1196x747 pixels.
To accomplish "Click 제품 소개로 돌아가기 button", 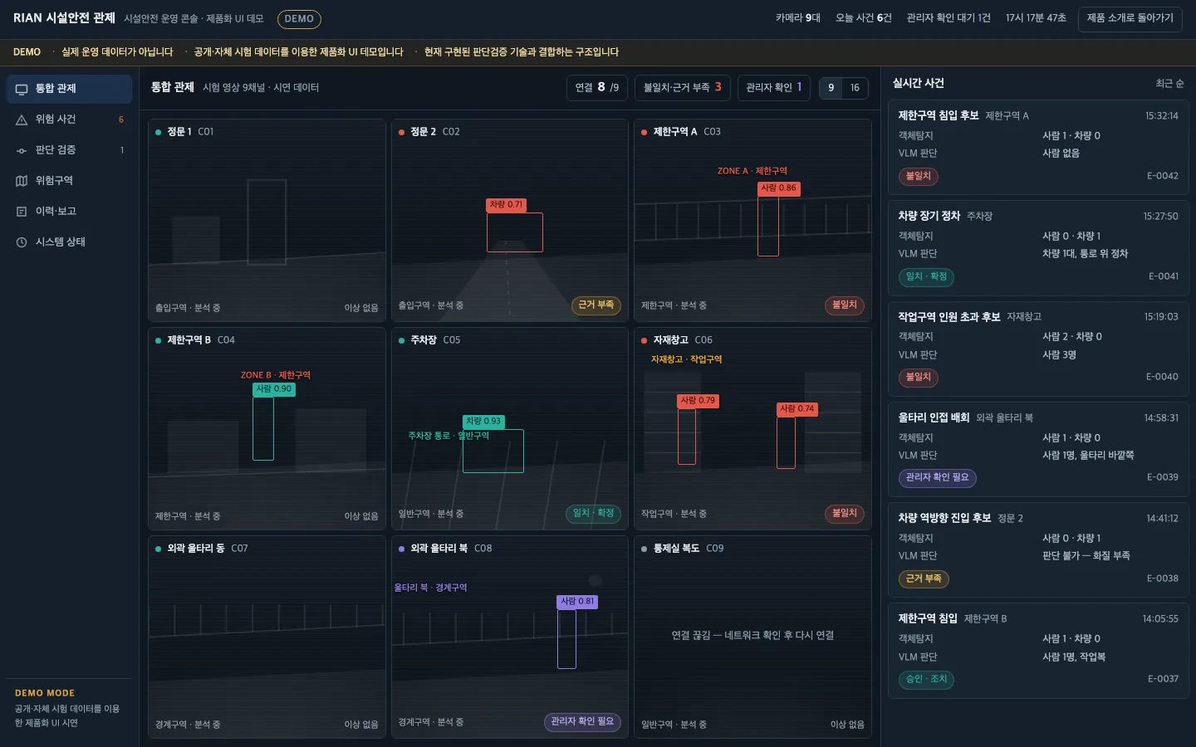I will tap(1130, 18).
